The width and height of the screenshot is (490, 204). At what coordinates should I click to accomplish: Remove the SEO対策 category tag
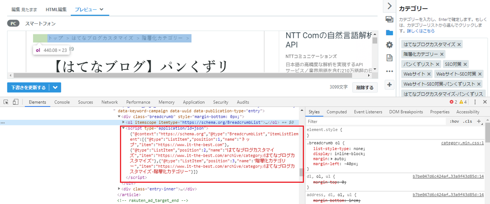pos(465,64)
